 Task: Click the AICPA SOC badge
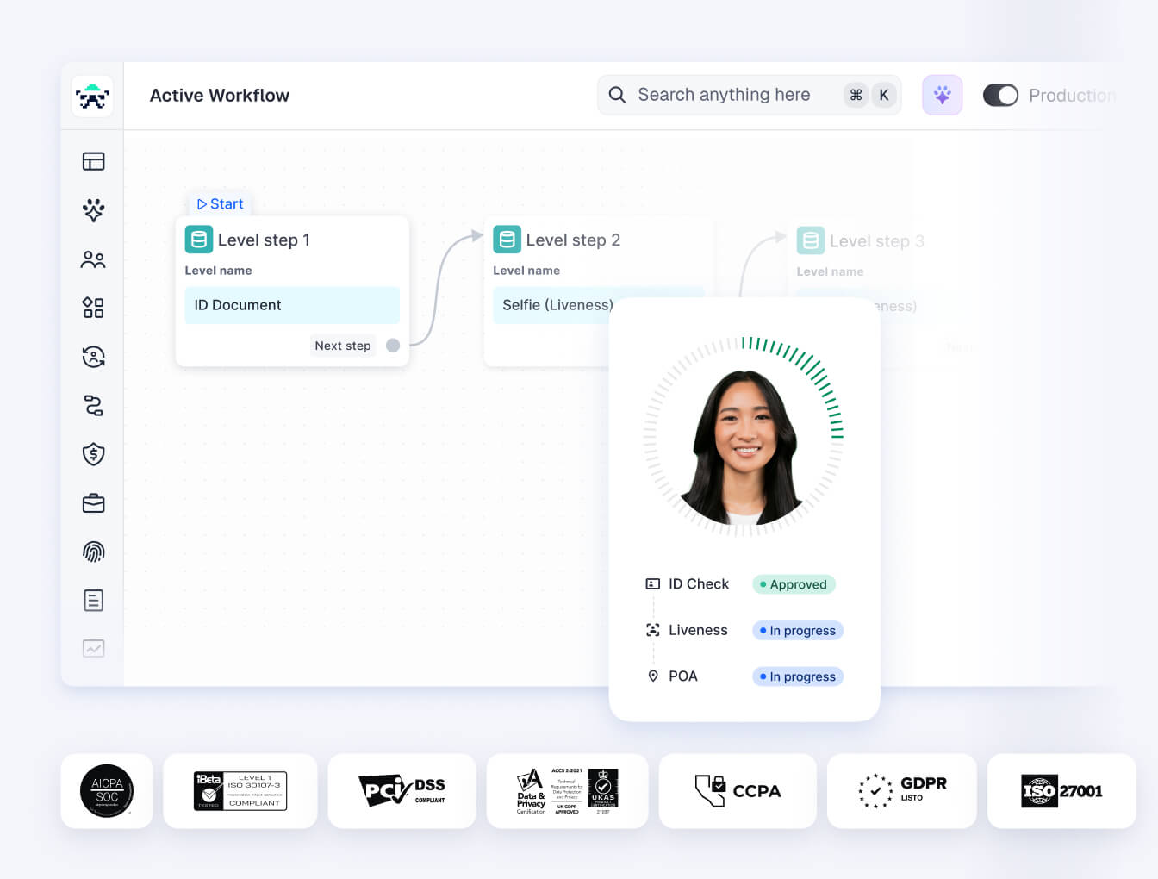(107, 791)
